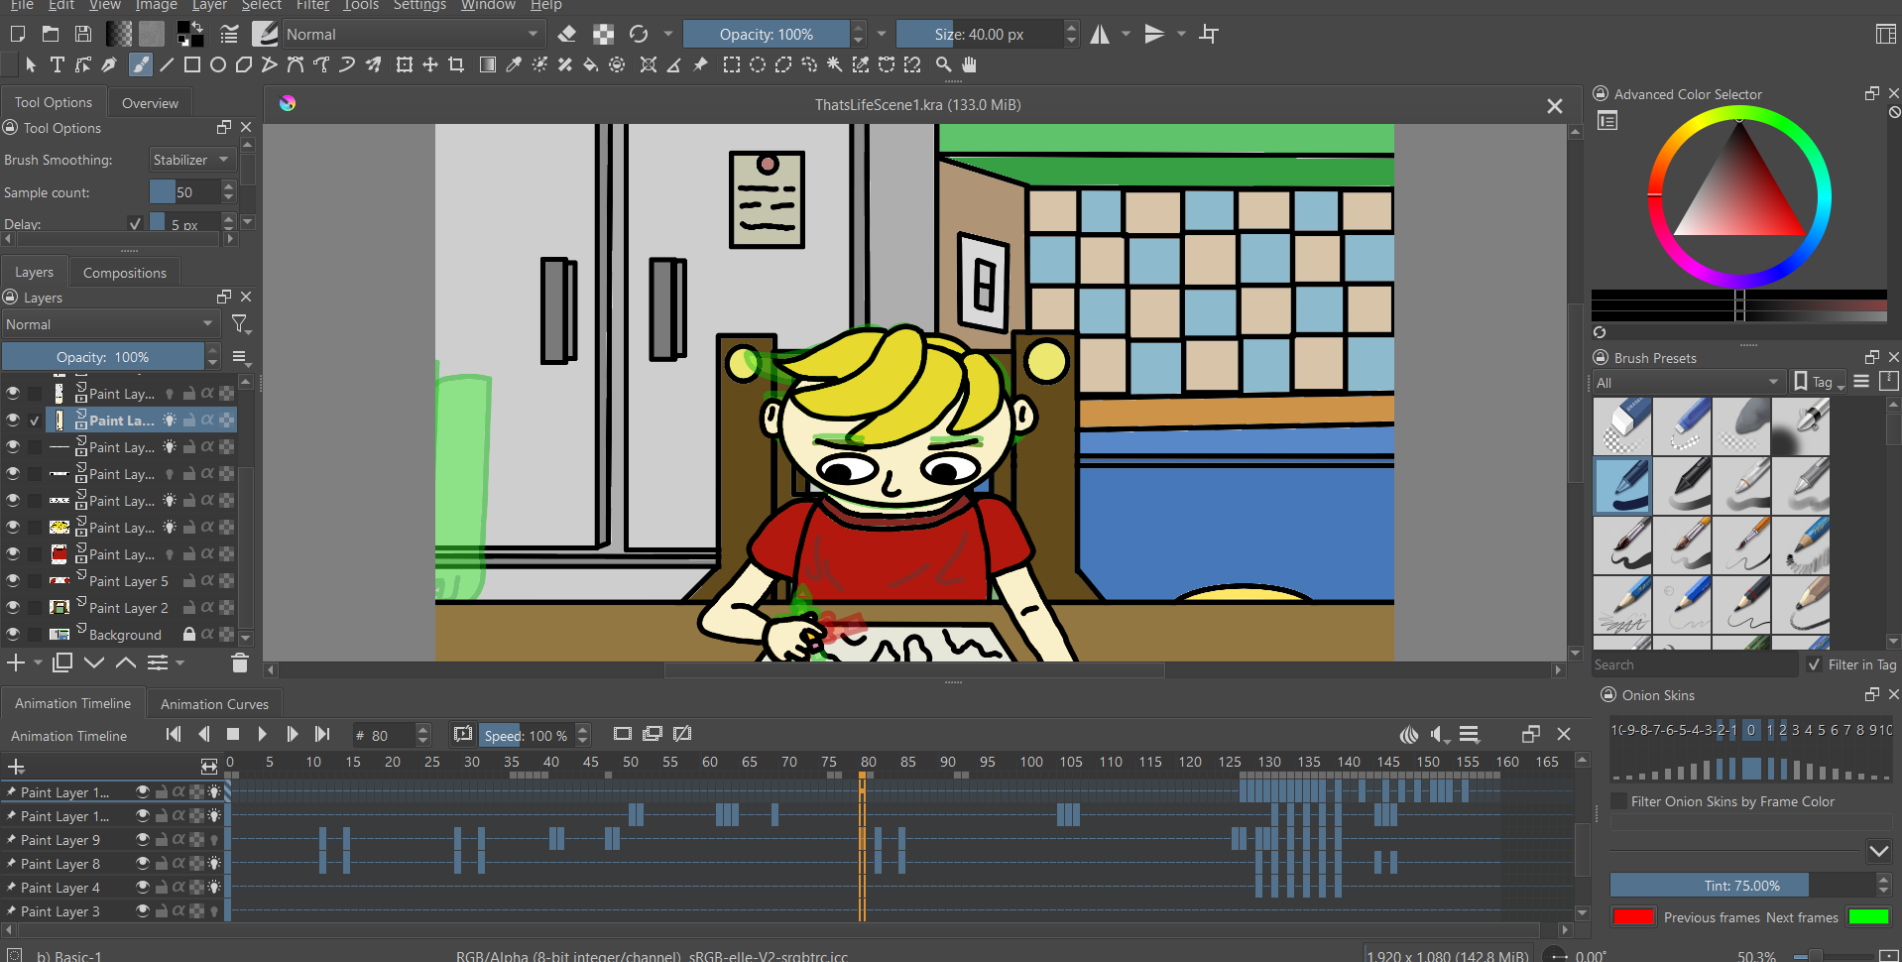Switch to the Animation Curves tab
1902x962 pixels.
[x=214, y=704]
